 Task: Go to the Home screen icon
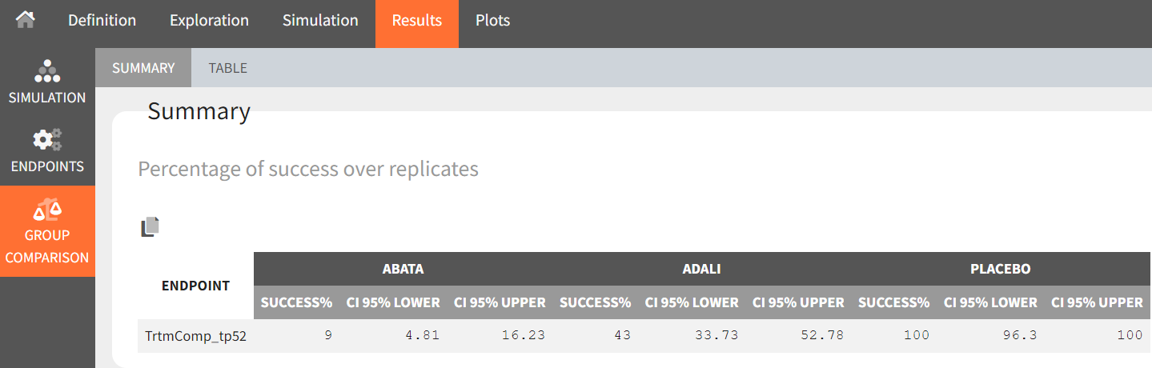click(x=26, y=20)
